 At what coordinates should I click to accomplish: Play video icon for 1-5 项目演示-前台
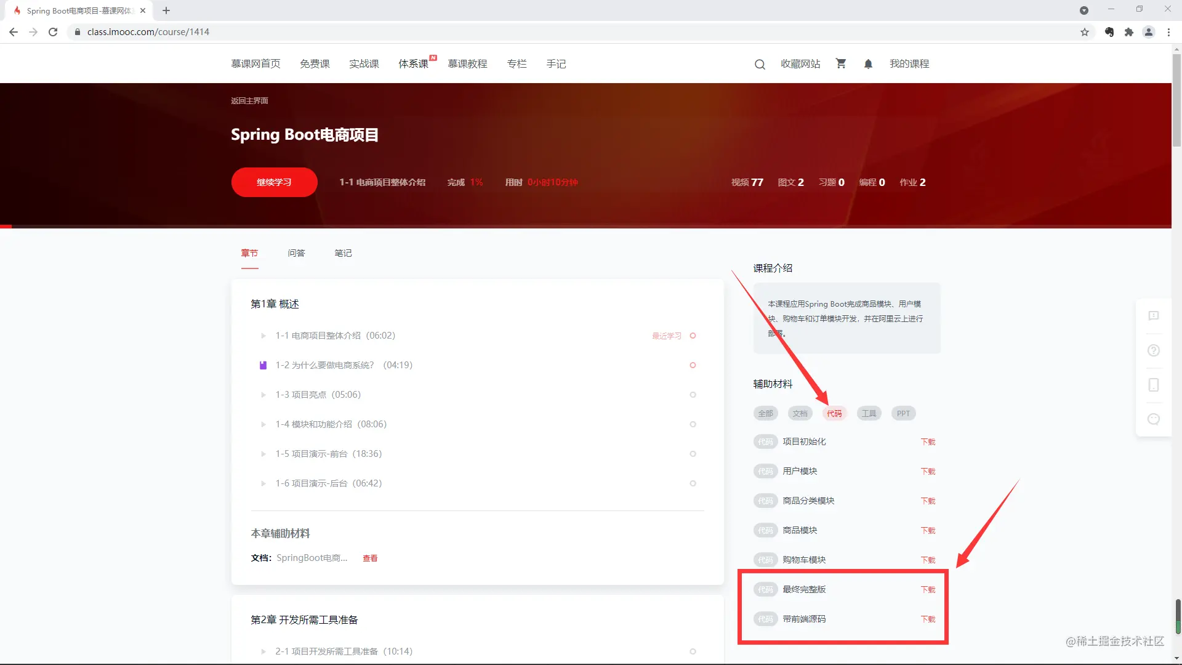[x=263, y=454]
